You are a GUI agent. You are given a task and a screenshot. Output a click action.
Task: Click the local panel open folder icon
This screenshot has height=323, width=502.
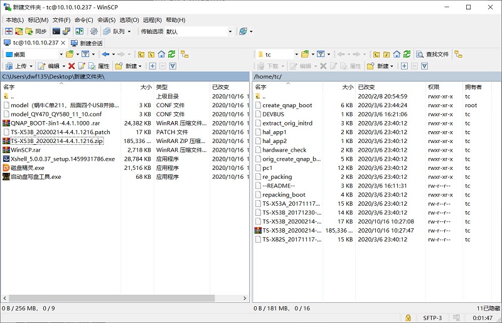[70, 55]
